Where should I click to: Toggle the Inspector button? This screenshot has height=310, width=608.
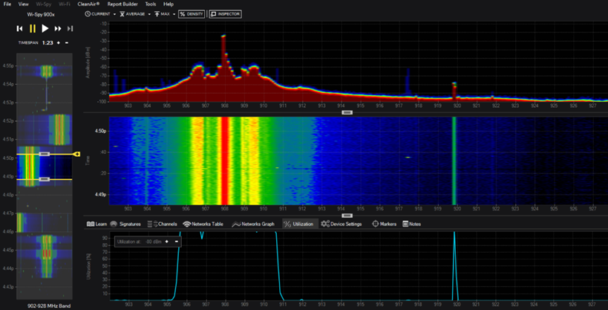[225, 14]
